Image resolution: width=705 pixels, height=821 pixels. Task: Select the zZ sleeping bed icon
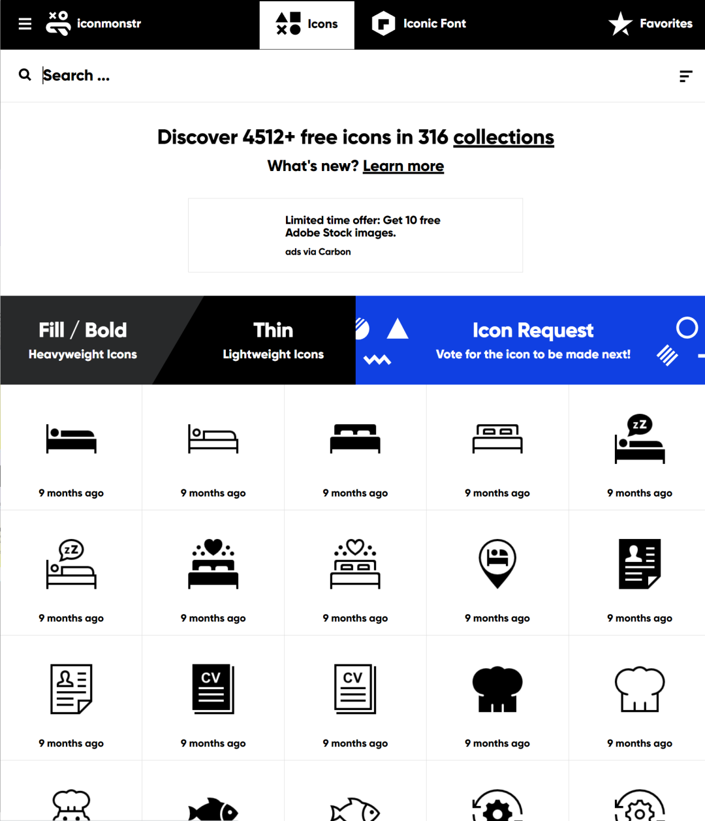[x=640, y=439]
